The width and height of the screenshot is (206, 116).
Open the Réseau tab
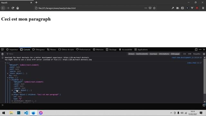coord(51,50)
